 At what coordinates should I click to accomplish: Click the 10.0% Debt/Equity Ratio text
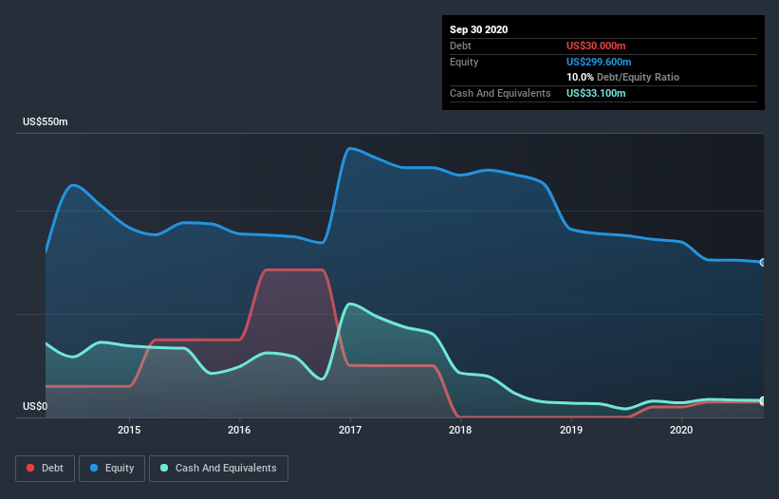(623, 77)
